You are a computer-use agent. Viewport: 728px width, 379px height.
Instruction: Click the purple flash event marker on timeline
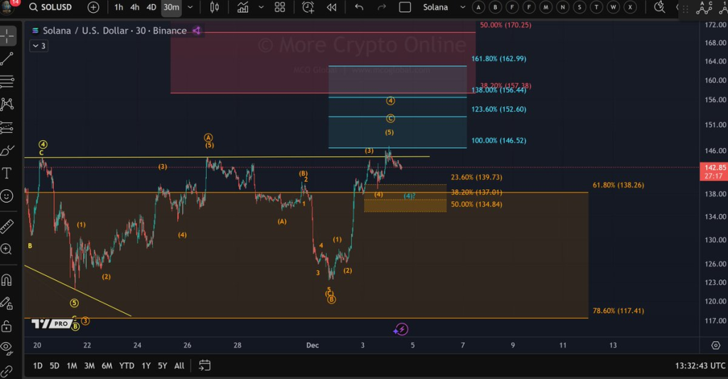tap(402, 329)
